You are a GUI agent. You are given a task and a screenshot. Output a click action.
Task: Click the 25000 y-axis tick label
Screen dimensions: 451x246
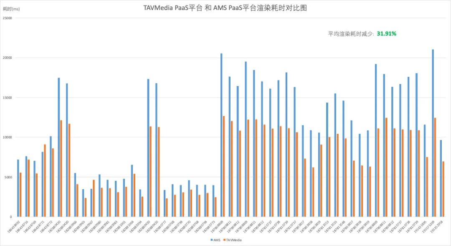click(x=8, y=18)
